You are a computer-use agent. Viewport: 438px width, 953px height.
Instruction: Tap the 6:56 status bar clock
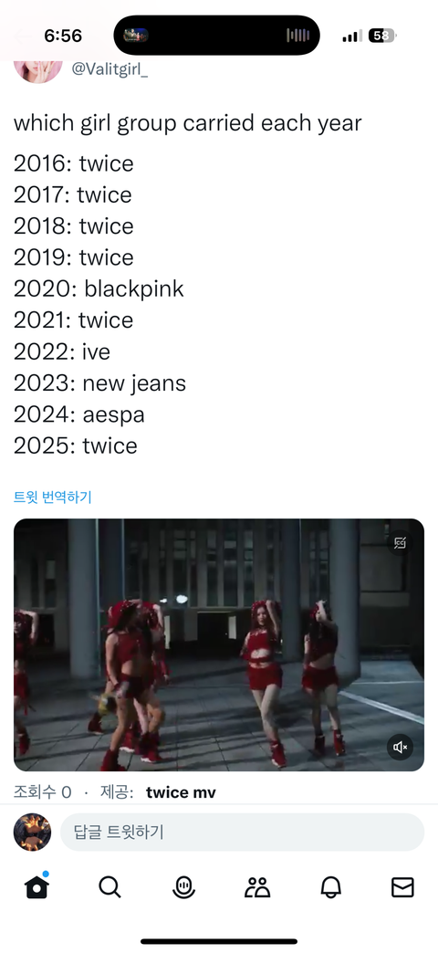63,36
